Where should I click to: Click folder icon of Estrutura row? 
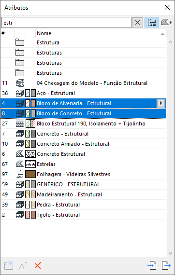coord(20,42)
